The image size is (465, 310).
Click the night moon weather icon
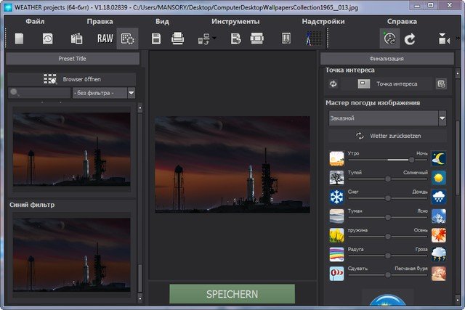click(438, 158)
